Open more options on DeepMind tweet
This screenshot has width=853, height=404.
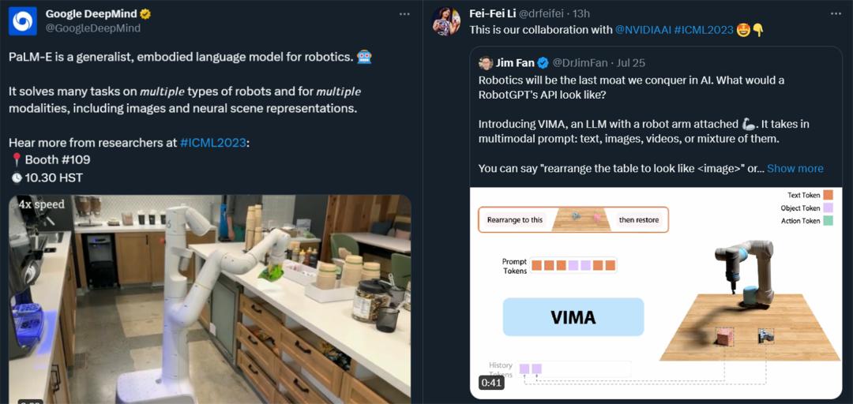404,14
